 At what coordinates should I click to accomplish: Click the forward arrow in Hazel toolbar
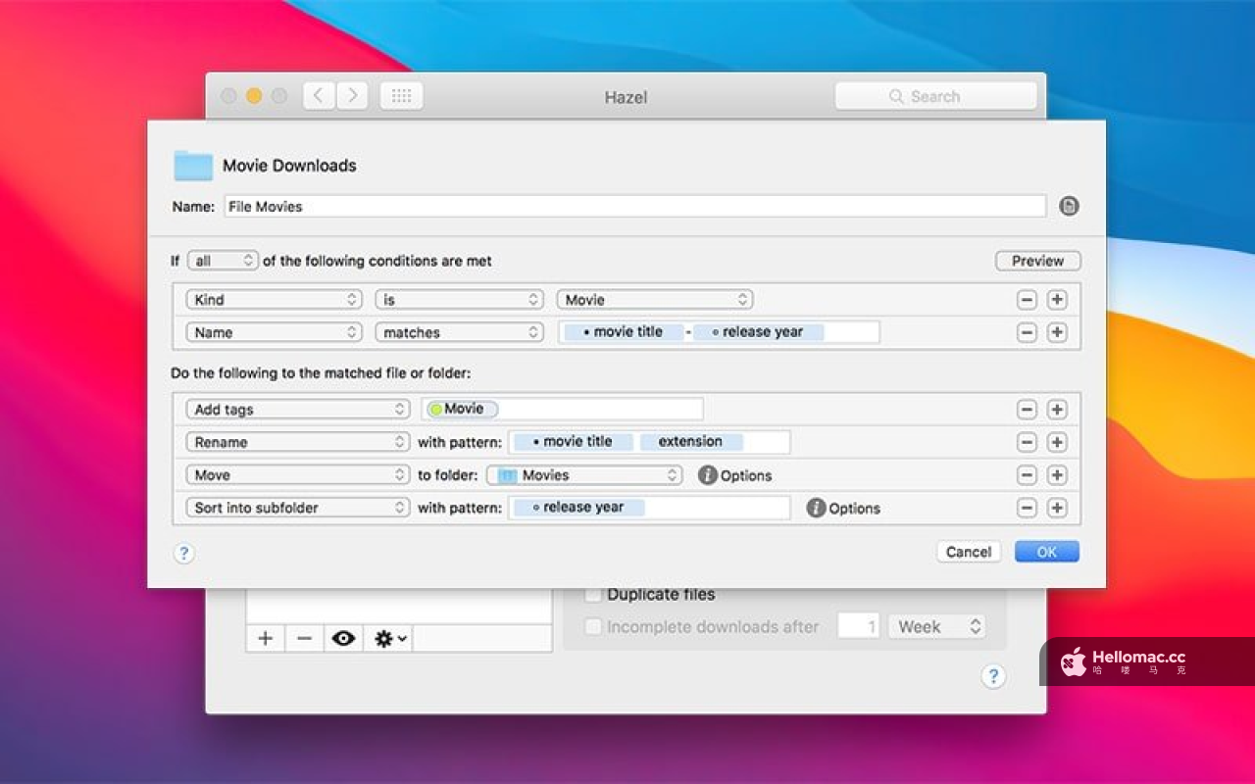tap(352, 96)
